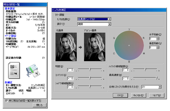
Task: Click the color wheel center crosshair
Action: pyautogui.click(x=129, y=46)
